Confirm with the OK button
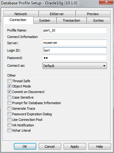Screen dimensions: 114x153 pos(25,147)
